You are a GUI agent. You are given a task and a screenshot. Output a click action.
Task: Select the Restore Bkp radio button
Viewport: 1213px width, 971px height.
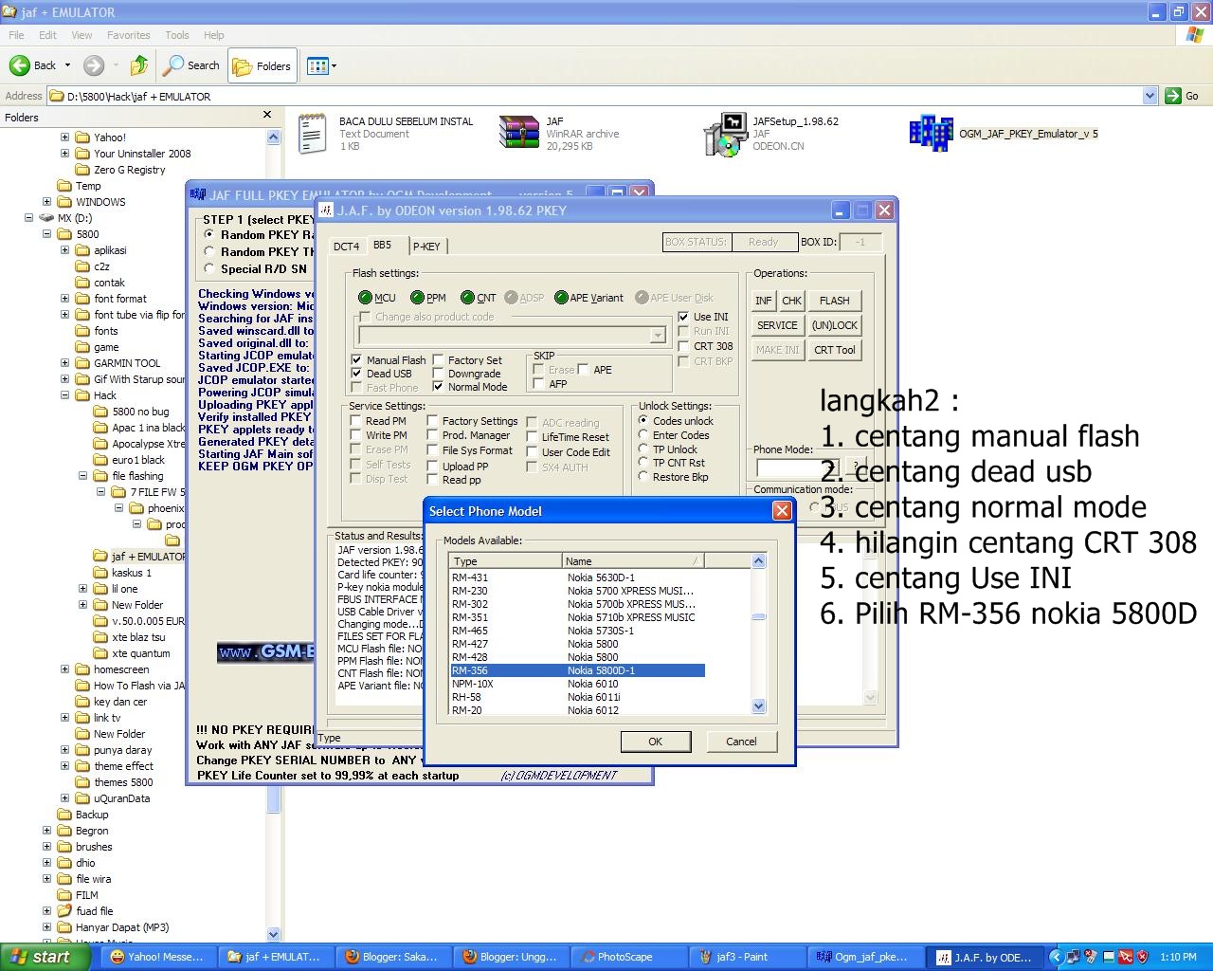pyautogui.click(x=643, y=477)
